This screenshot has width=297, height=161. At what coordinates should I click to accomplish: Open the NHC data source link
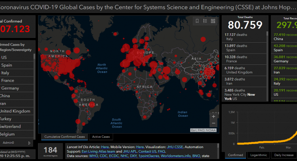[x=124, y=156]
